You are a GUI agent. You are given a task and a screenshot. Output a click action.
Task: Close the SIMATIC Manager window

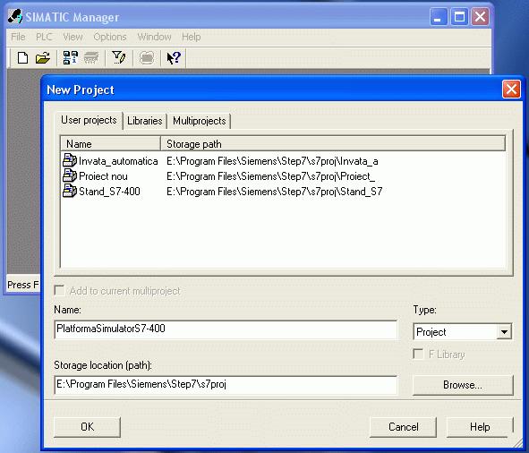[480, 16]
